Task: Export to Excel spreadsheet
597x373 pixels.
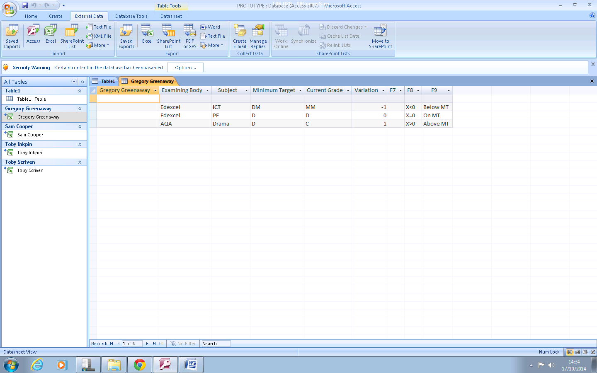Action: coord(147,34)
